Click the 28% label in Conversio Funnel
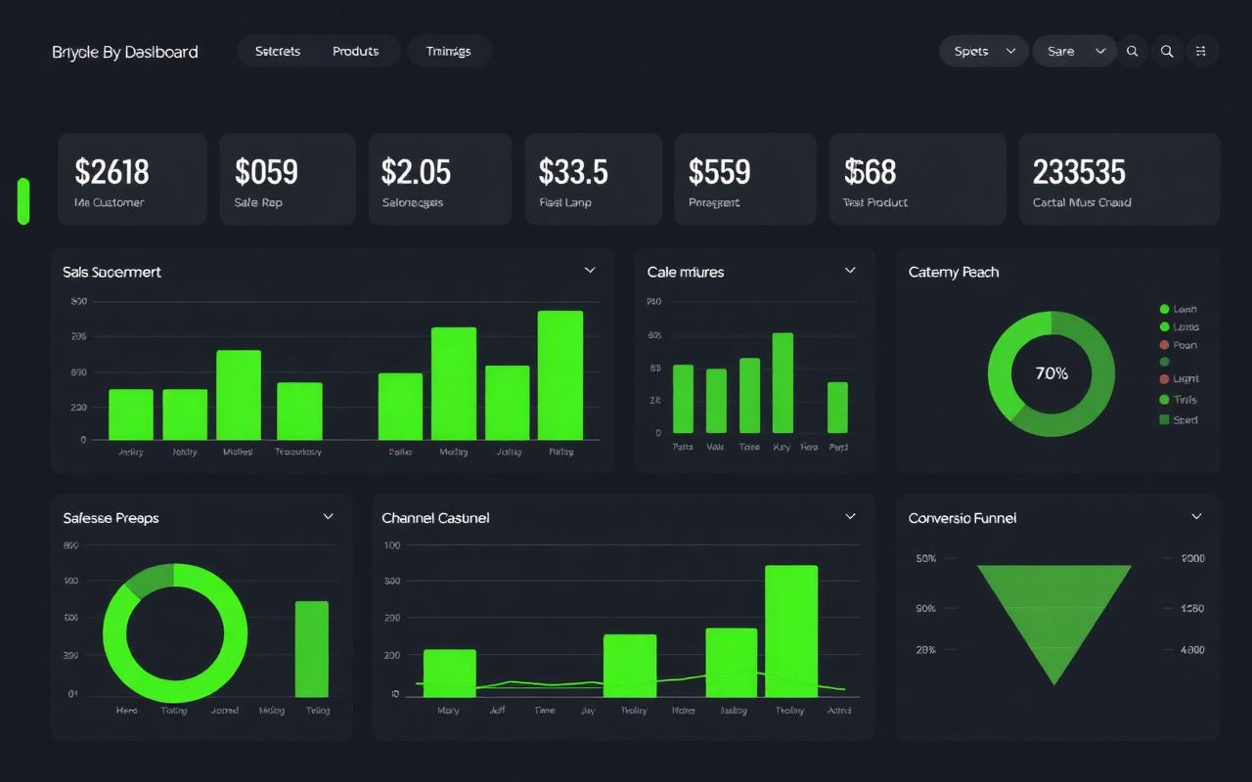Image resolution: width=1252 pixels, height=782 pixels. pyautogui.click(x=925, y=650)
